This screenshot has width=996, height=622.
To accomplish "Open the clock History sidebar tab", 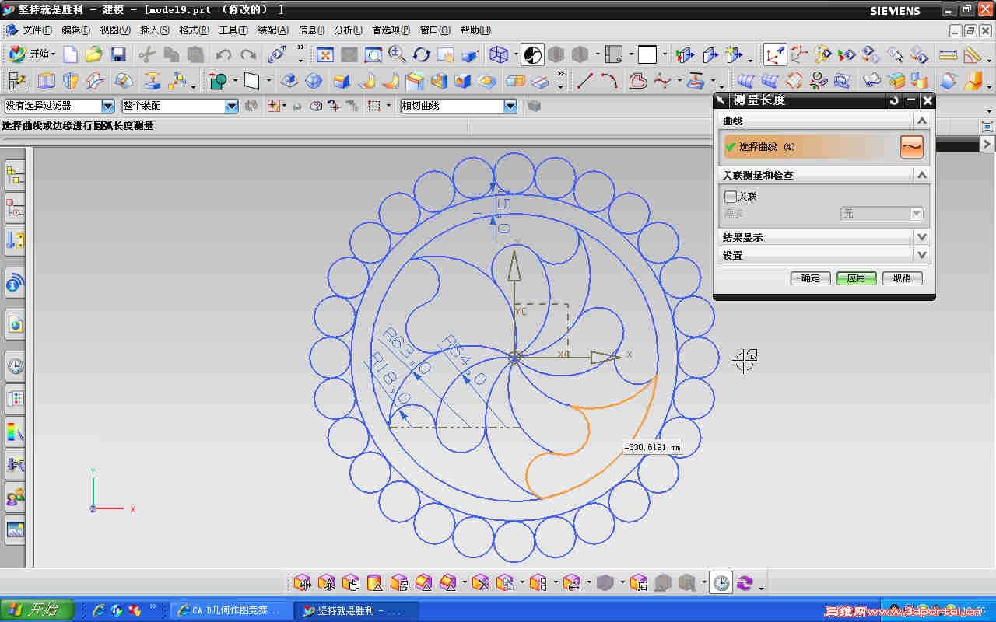I will click(15, 365).
